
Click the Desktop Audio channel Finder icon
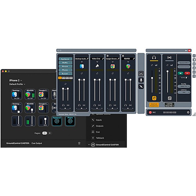82,66
